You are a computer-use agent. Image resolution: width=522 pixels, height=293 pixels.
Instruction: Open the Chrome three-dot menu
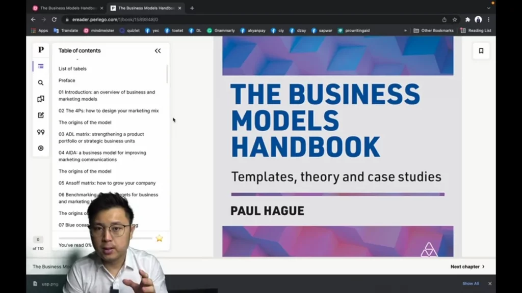point(489,20)
